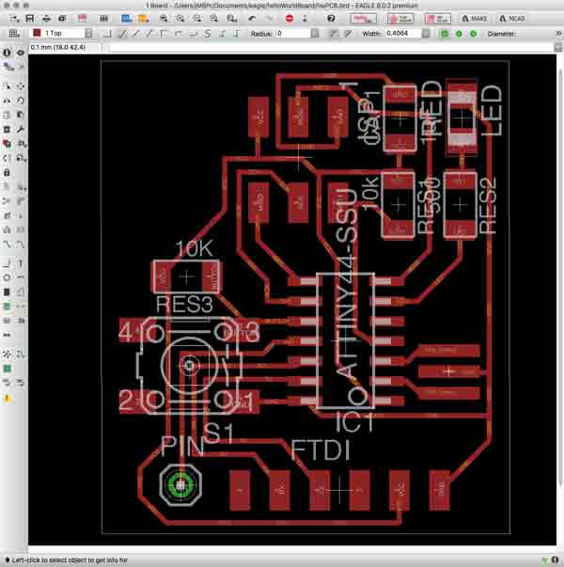Print the board
Image resolution: width=564 pixels, height=567 pixels.
46,19
